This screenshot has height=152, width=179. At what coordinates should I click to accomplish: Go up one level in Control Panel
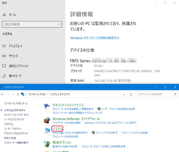tap(18, 94)
